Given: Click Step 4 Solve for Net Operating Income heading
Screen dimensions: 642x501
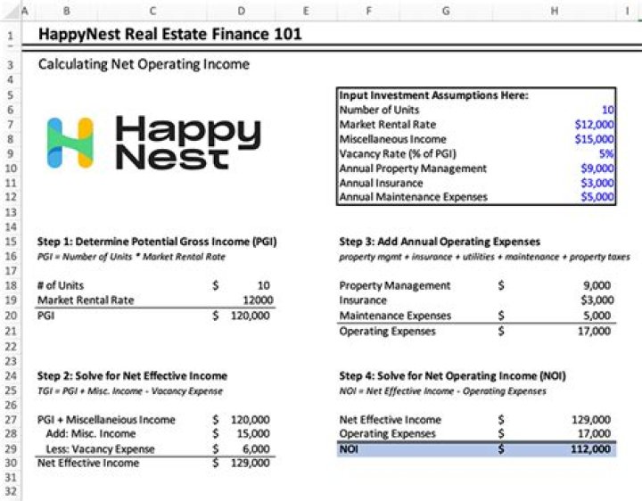Looking at the screenshot, I should coord(452,376).
